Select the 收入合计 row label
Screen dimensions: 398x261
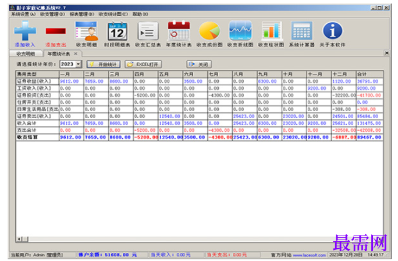tap(37, 123)
